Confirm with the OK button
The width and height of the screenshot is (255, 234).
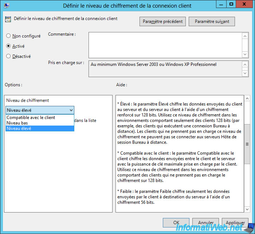point(176,223)
